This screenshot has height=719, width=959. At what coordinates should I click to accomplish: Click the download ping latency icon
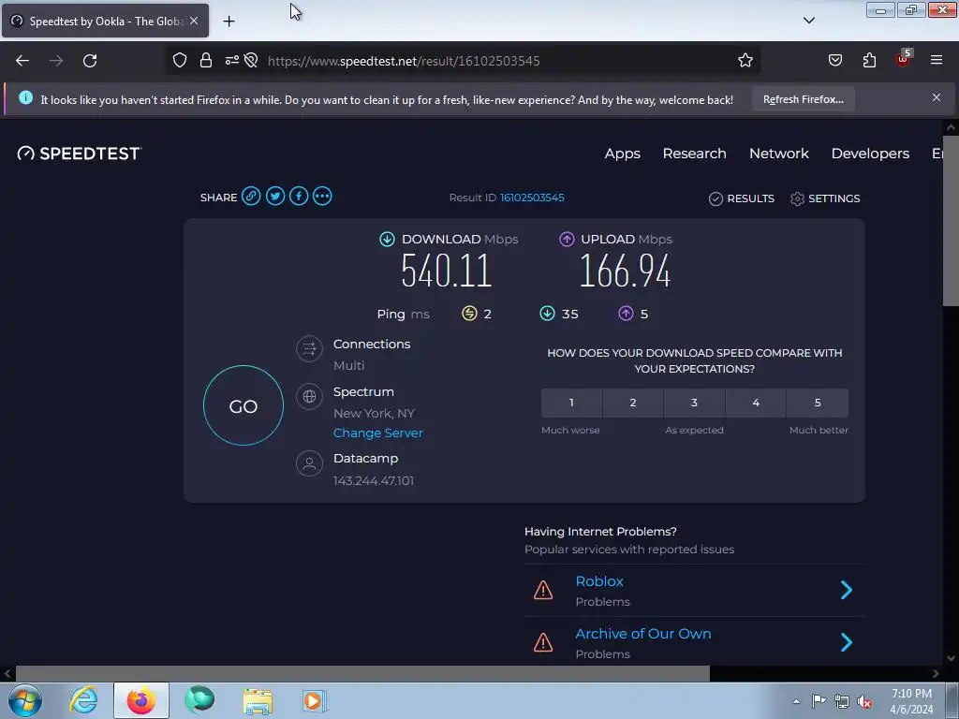[x=547, y=314]
